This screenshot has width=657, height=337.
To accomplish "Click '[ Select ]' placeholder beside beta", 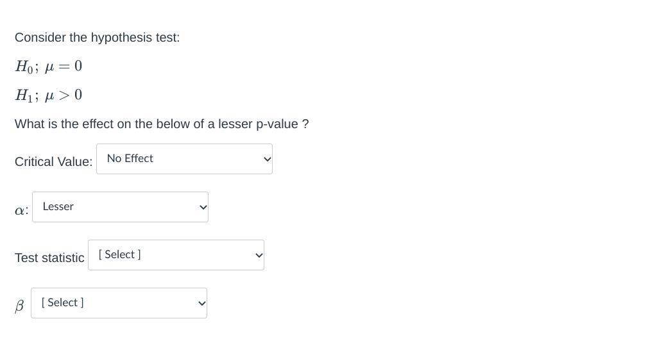I will (63, 302).
